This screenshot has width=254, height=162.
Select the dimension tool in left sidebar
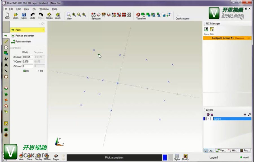tap(6, 71)
